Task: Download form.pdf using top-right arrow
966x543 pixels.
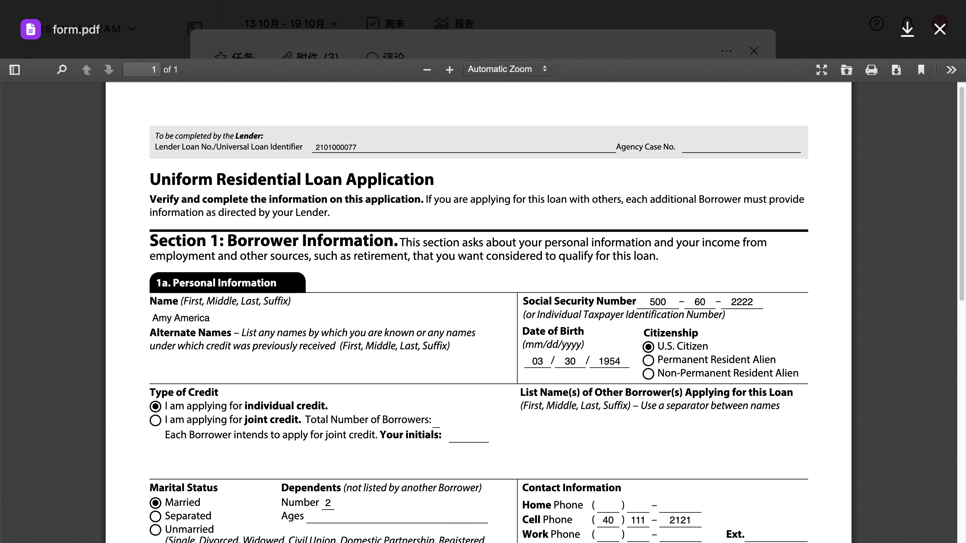Action: (907, 28)
